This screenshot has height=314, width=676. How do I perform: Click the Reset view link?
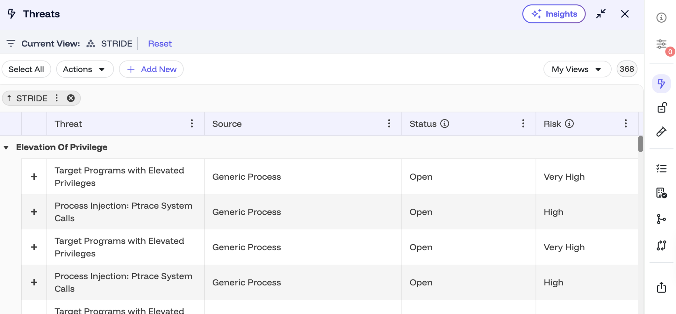tap(160, 43)
